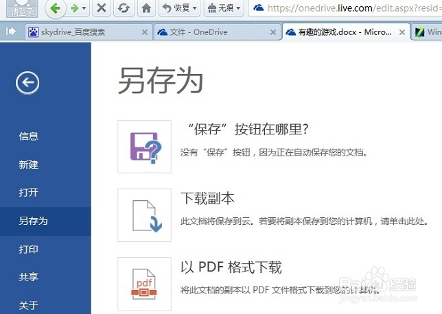Click the browser green back arrow
This screenshot has width=442, height=314.
56,8
